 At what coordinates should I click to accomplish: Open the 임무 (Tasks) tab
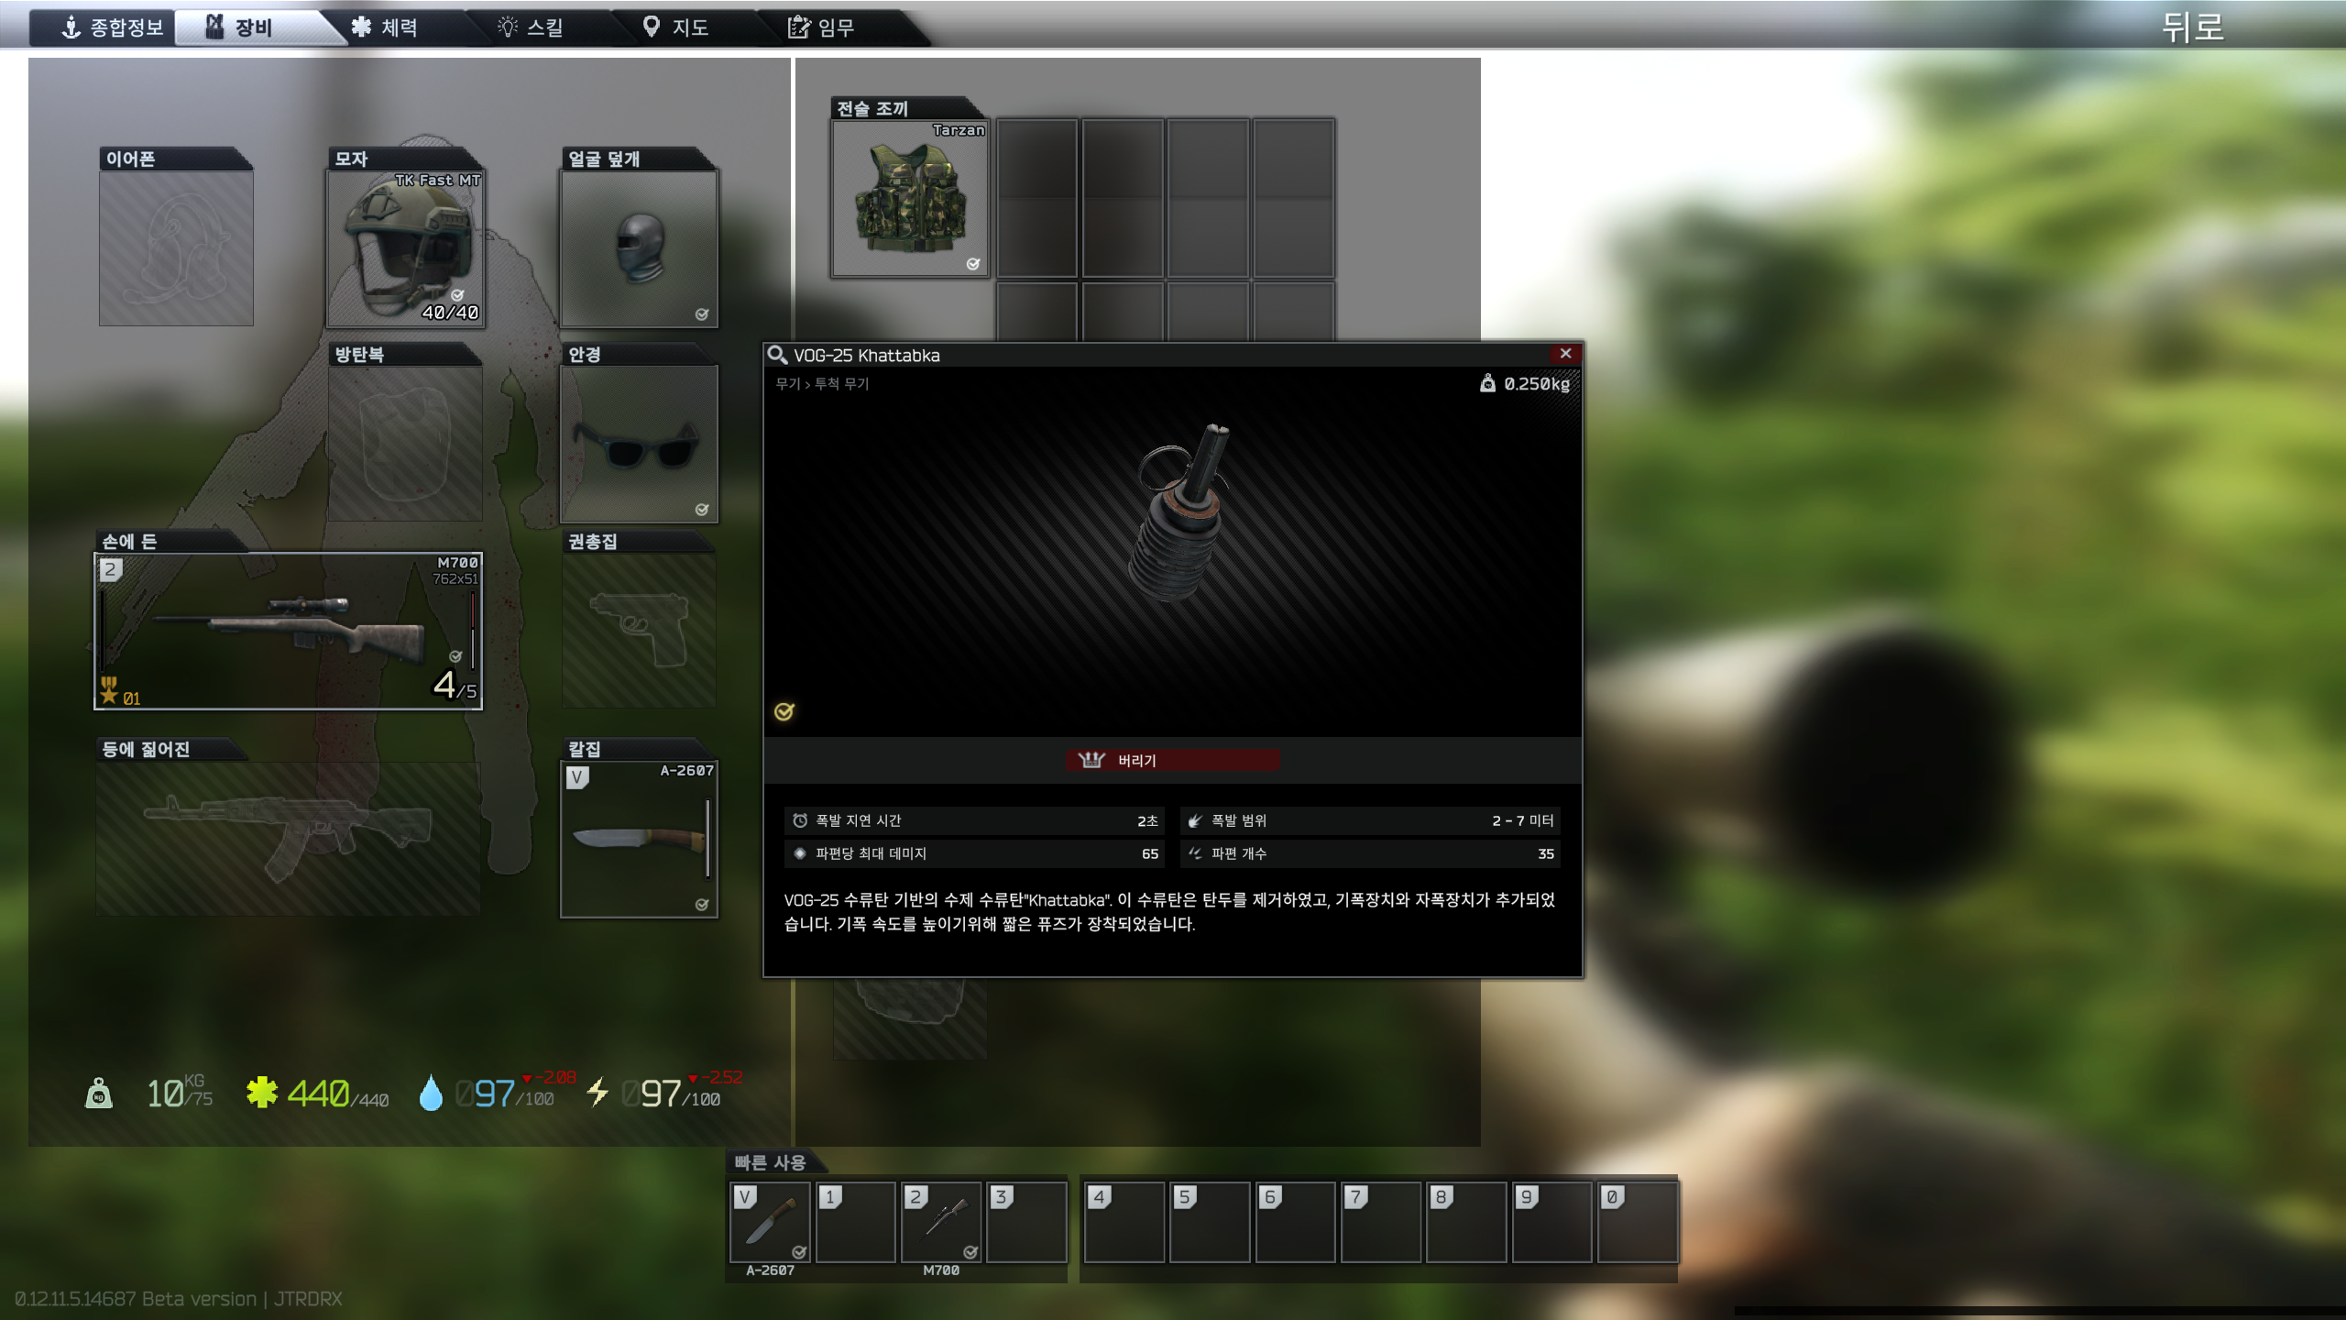click(x=821, y=27)
